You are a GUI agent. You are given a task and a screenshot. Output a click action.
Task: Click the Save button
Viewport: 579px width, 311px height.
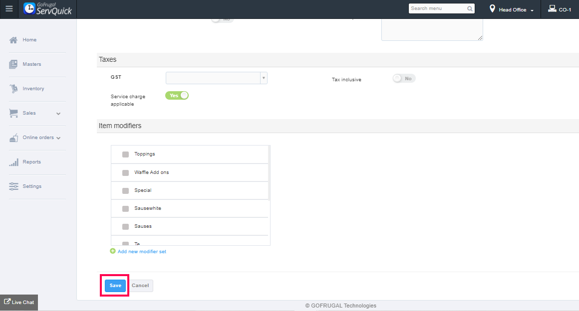pos(115,286)
